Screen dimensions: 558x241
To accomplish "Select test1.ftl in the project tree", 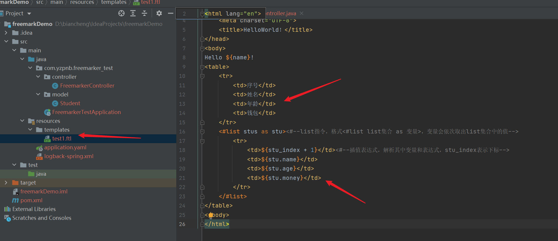I will pyautogui.click(x=62, y=138).
